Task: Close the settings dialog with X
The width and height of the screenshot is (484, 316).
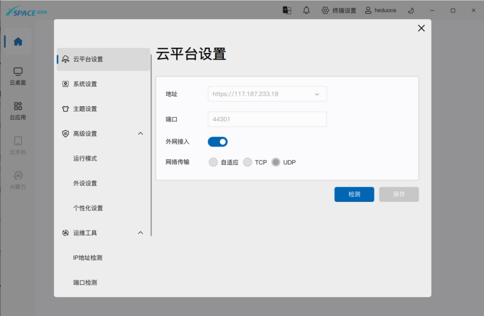Action: pyautogui.click(x=421, y=28)
